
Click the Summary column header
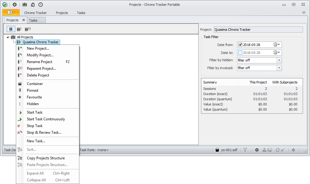(x=220, y=82)
